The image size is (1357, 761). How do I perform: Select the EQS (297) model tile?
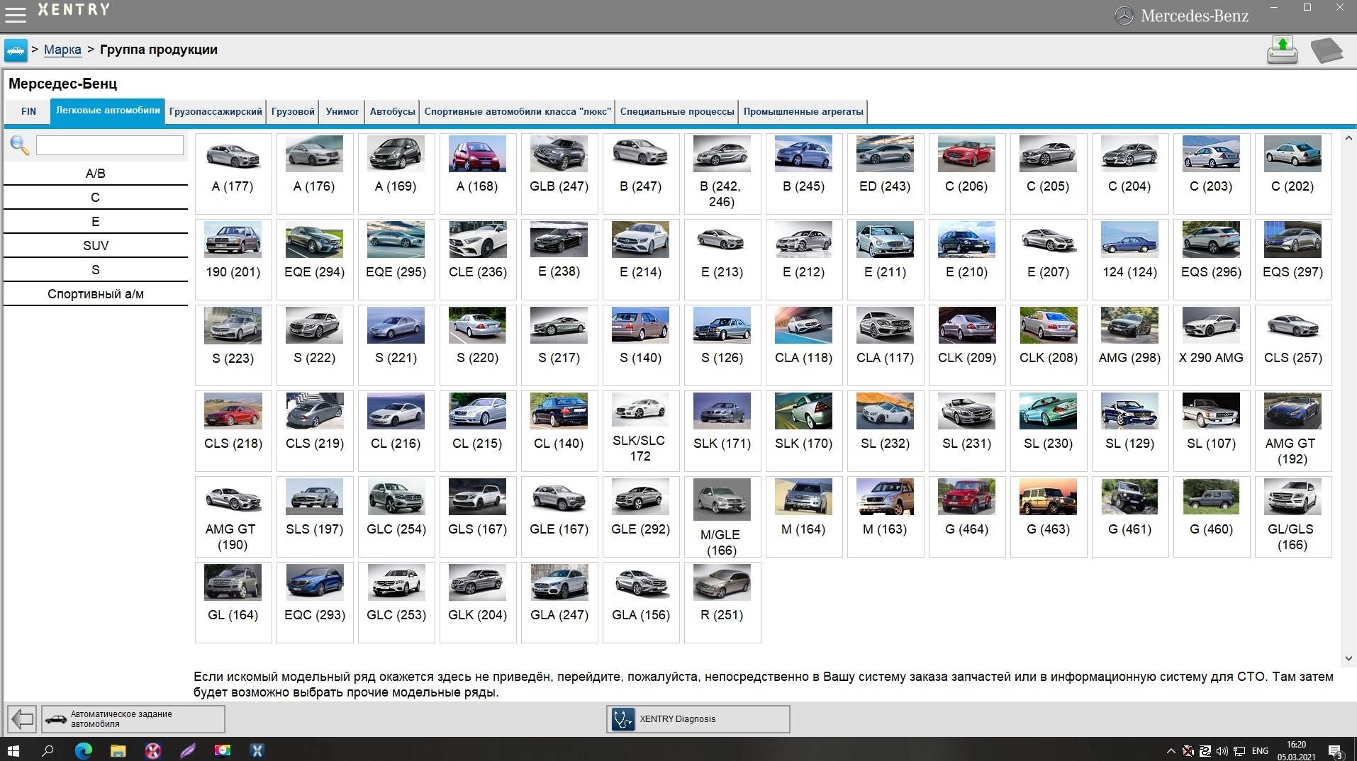click(1292, 259)
